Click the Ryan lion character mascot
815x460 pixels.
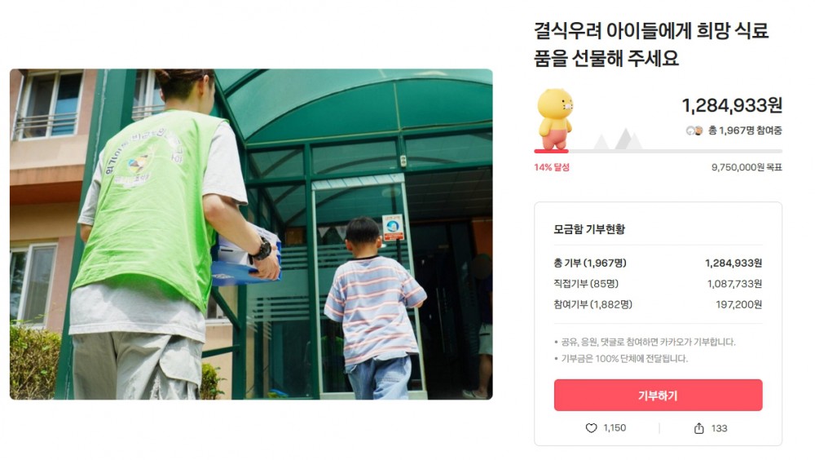[x=554, y=119]
